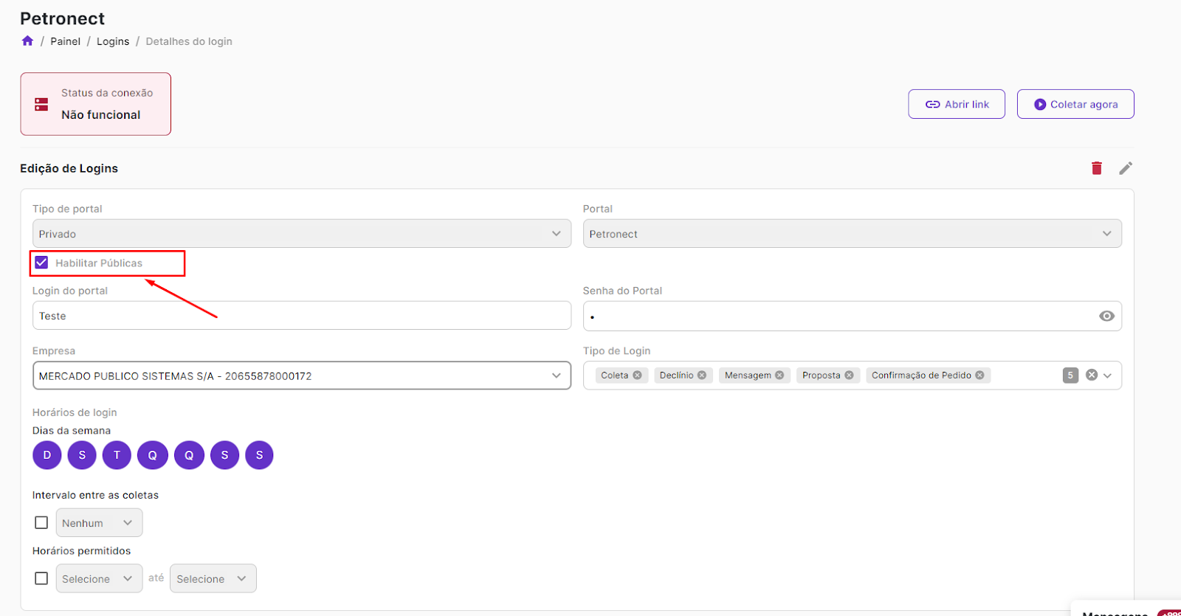The image size is (1181, 616).
Task: Click the red trash delete icon
Action: 1096,168
